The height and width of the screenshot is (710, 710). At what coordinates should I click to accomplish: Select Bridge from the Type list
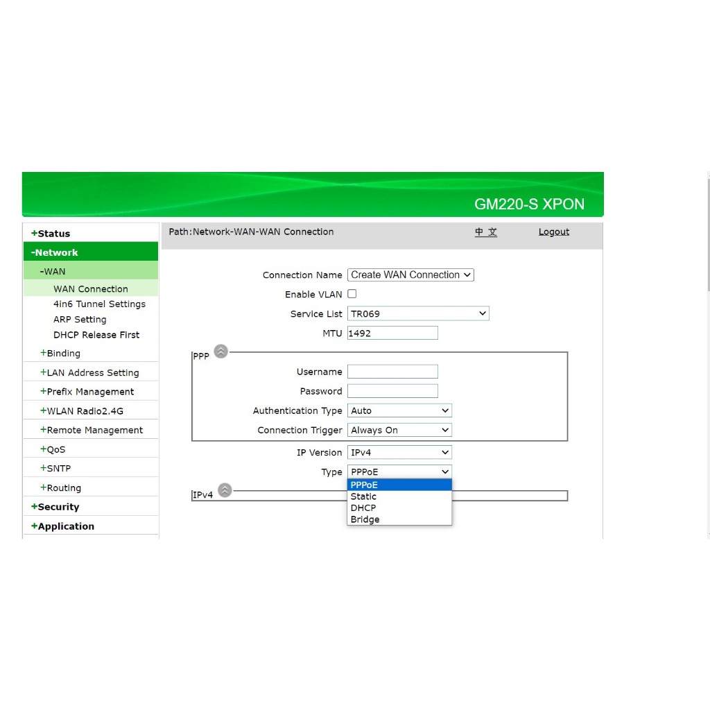(x=365, y=519)
